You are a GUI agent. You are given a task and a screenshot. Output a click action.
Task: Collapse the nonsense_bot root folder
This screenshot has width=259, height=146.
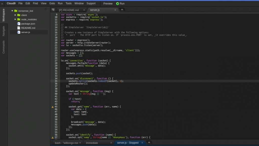pos(12,11)
